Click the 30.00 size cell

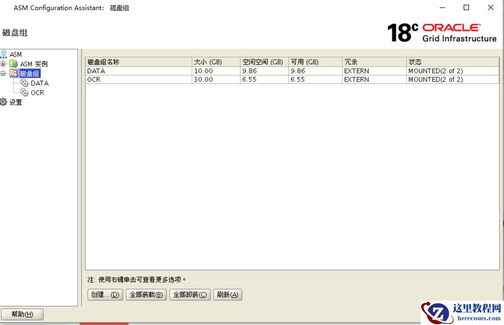(x=216, y=79)
